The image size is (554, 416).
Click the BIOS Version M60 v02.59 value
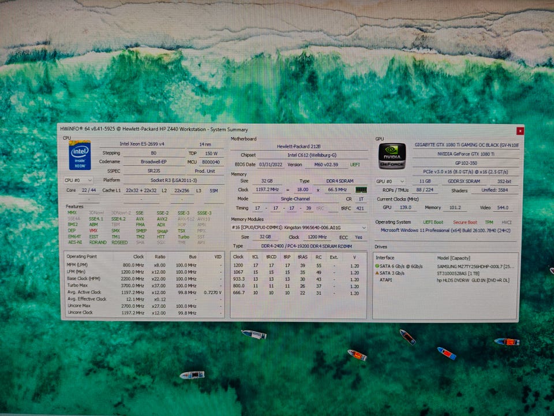point(325,165)
